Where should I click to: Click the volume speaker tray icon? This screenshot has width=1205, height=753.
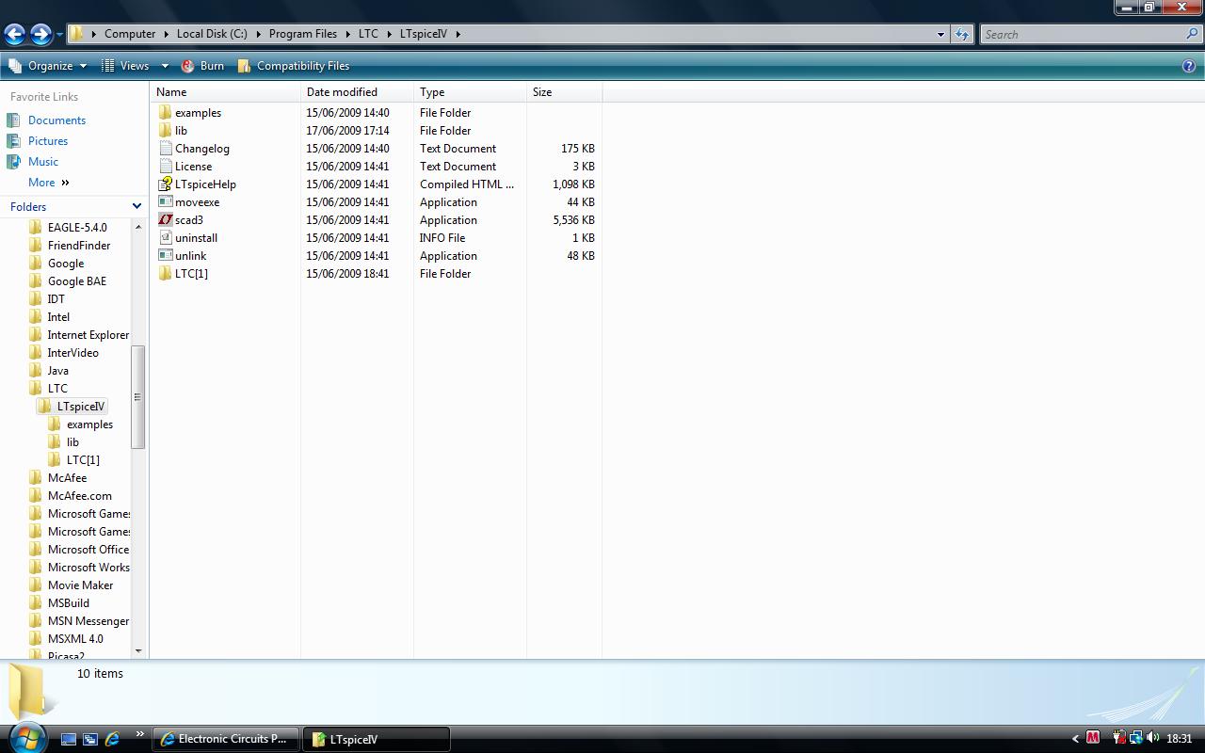click(x=1152, y=738)
